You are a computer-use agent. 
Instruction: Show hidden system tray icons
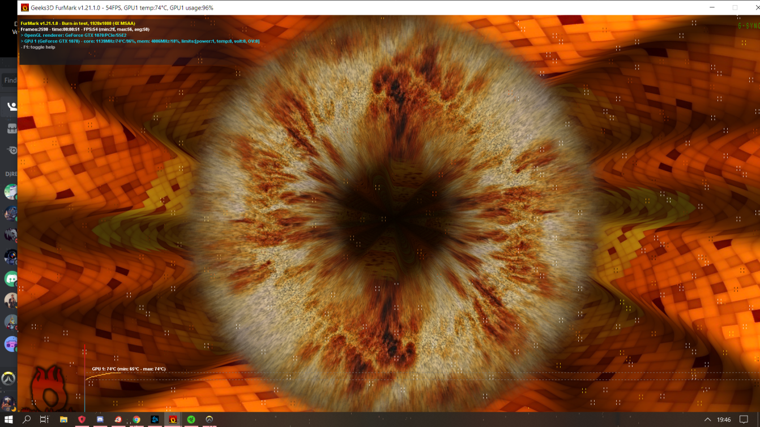click(707, 420)
